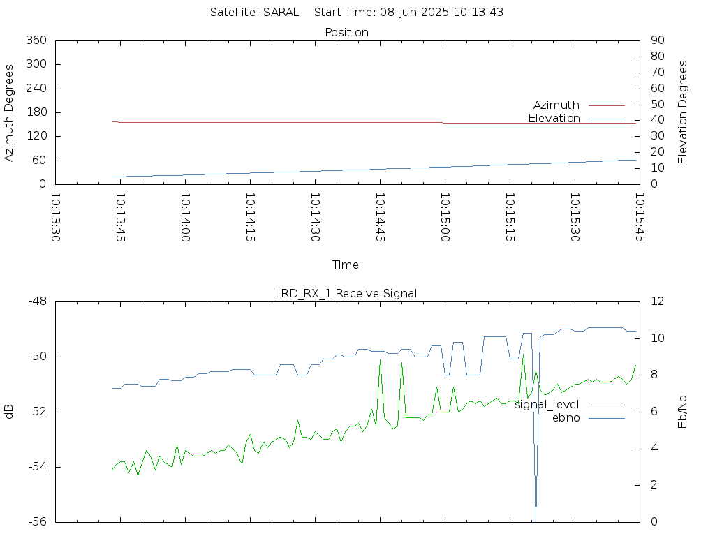
Task: Click the ebno legend label
Action: coord(566,418)
